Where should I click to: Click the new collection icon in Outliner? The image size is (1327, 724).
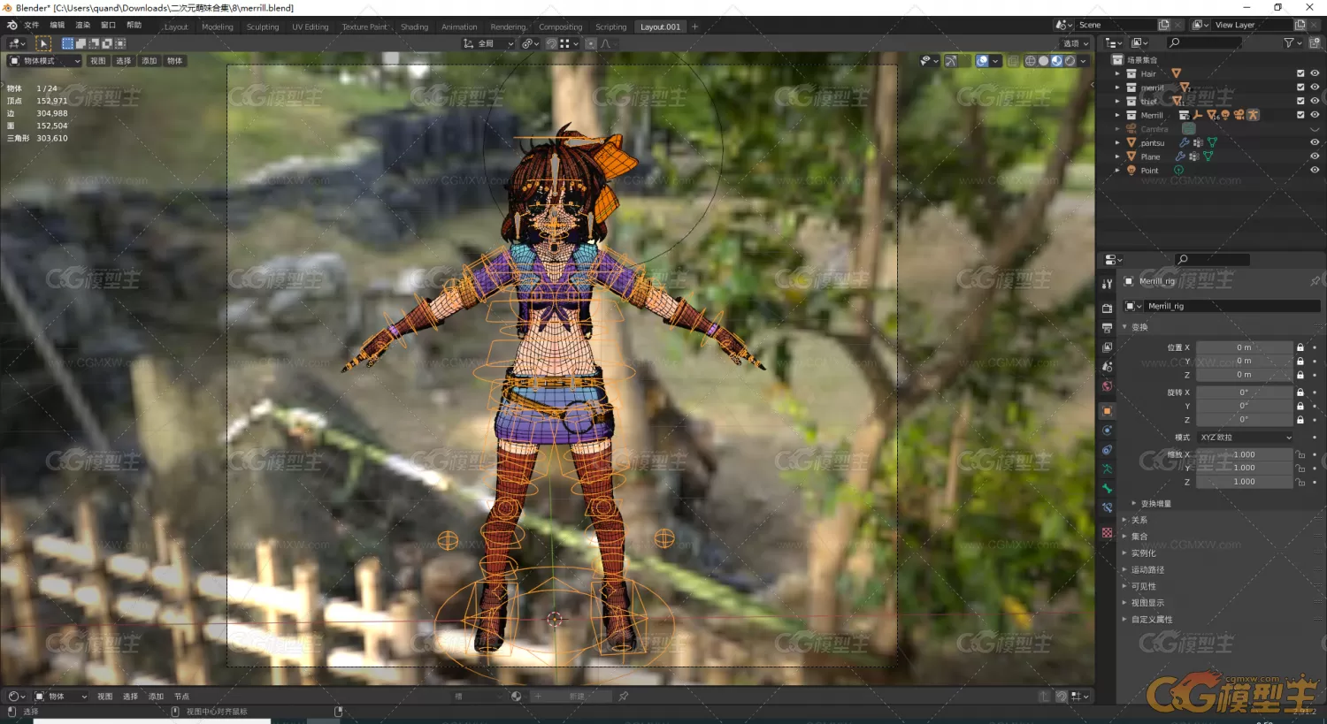pos(1315,42)
